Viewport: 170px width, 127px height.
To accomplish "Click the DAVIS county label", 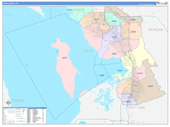I will 88,51.
